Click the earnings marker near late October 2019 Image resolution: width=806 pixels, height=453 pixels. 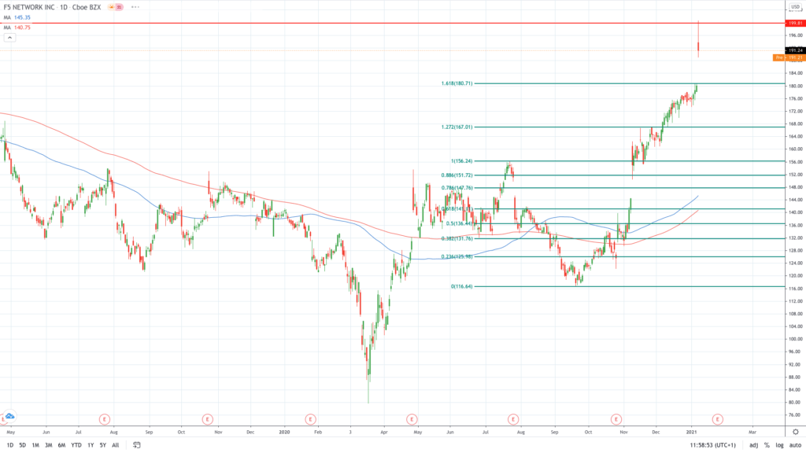tap(208, 418)
